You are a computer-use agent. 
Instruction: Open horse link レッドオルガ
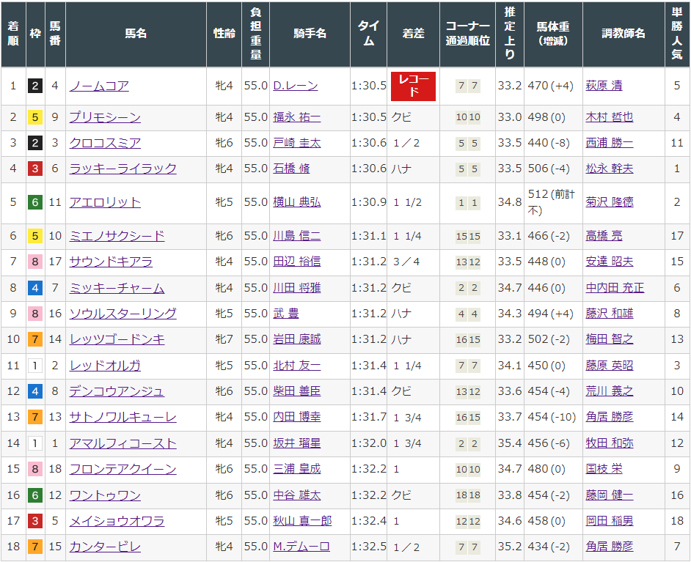pyautogui.click(x=105, y=366)
